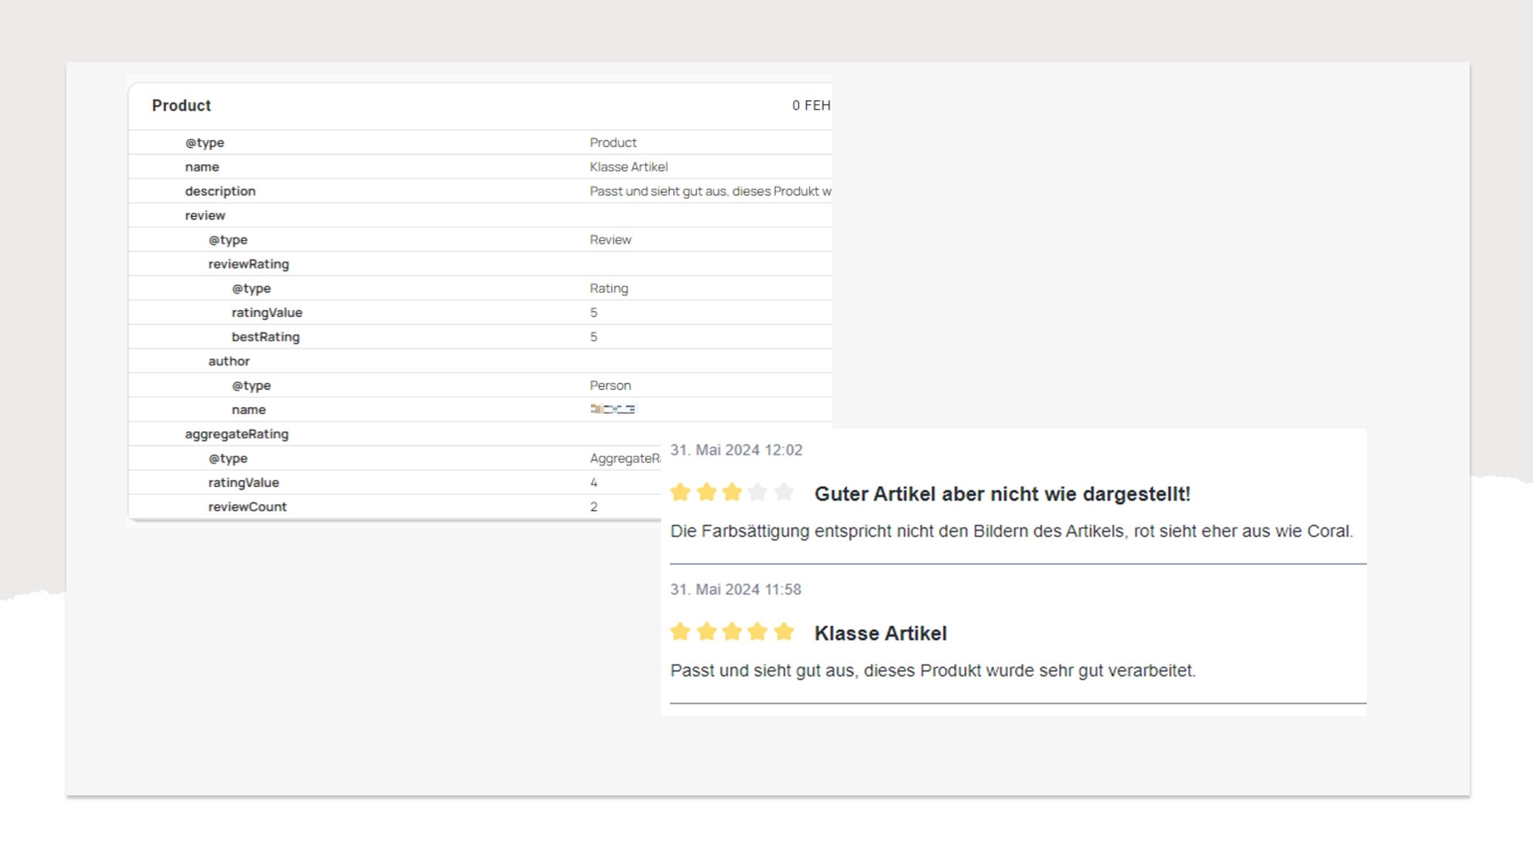Click the third star of the 'Guter Artikel' review
The width and height of the screenshot is (1533, 862).
click(x=732, y=492)
